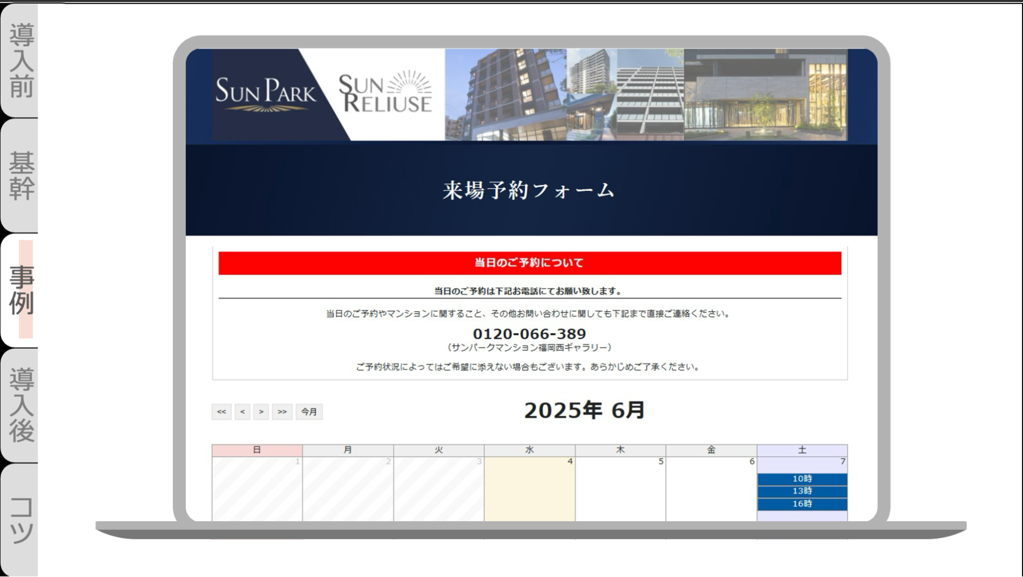
Task: Click the 来場予約フォーム page title
Action: (x=529, y=190)
